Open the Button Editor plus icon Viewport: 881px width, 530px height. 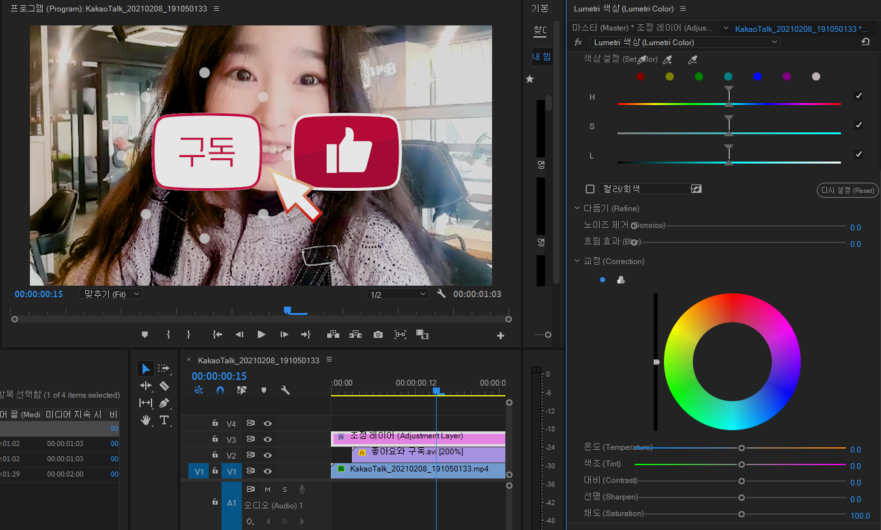500,336
